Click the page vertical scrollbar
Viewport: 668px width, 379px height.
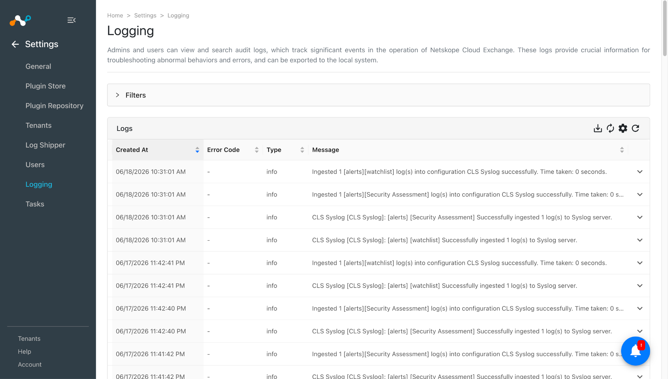665,29
